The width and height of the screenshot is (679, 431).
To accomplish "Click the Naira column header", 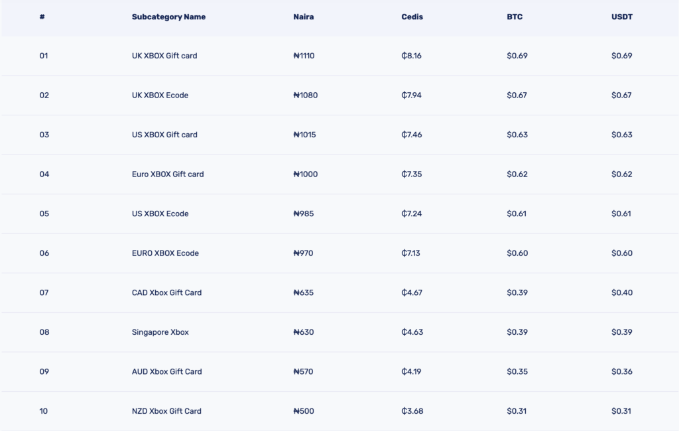I will coord(304,17).
